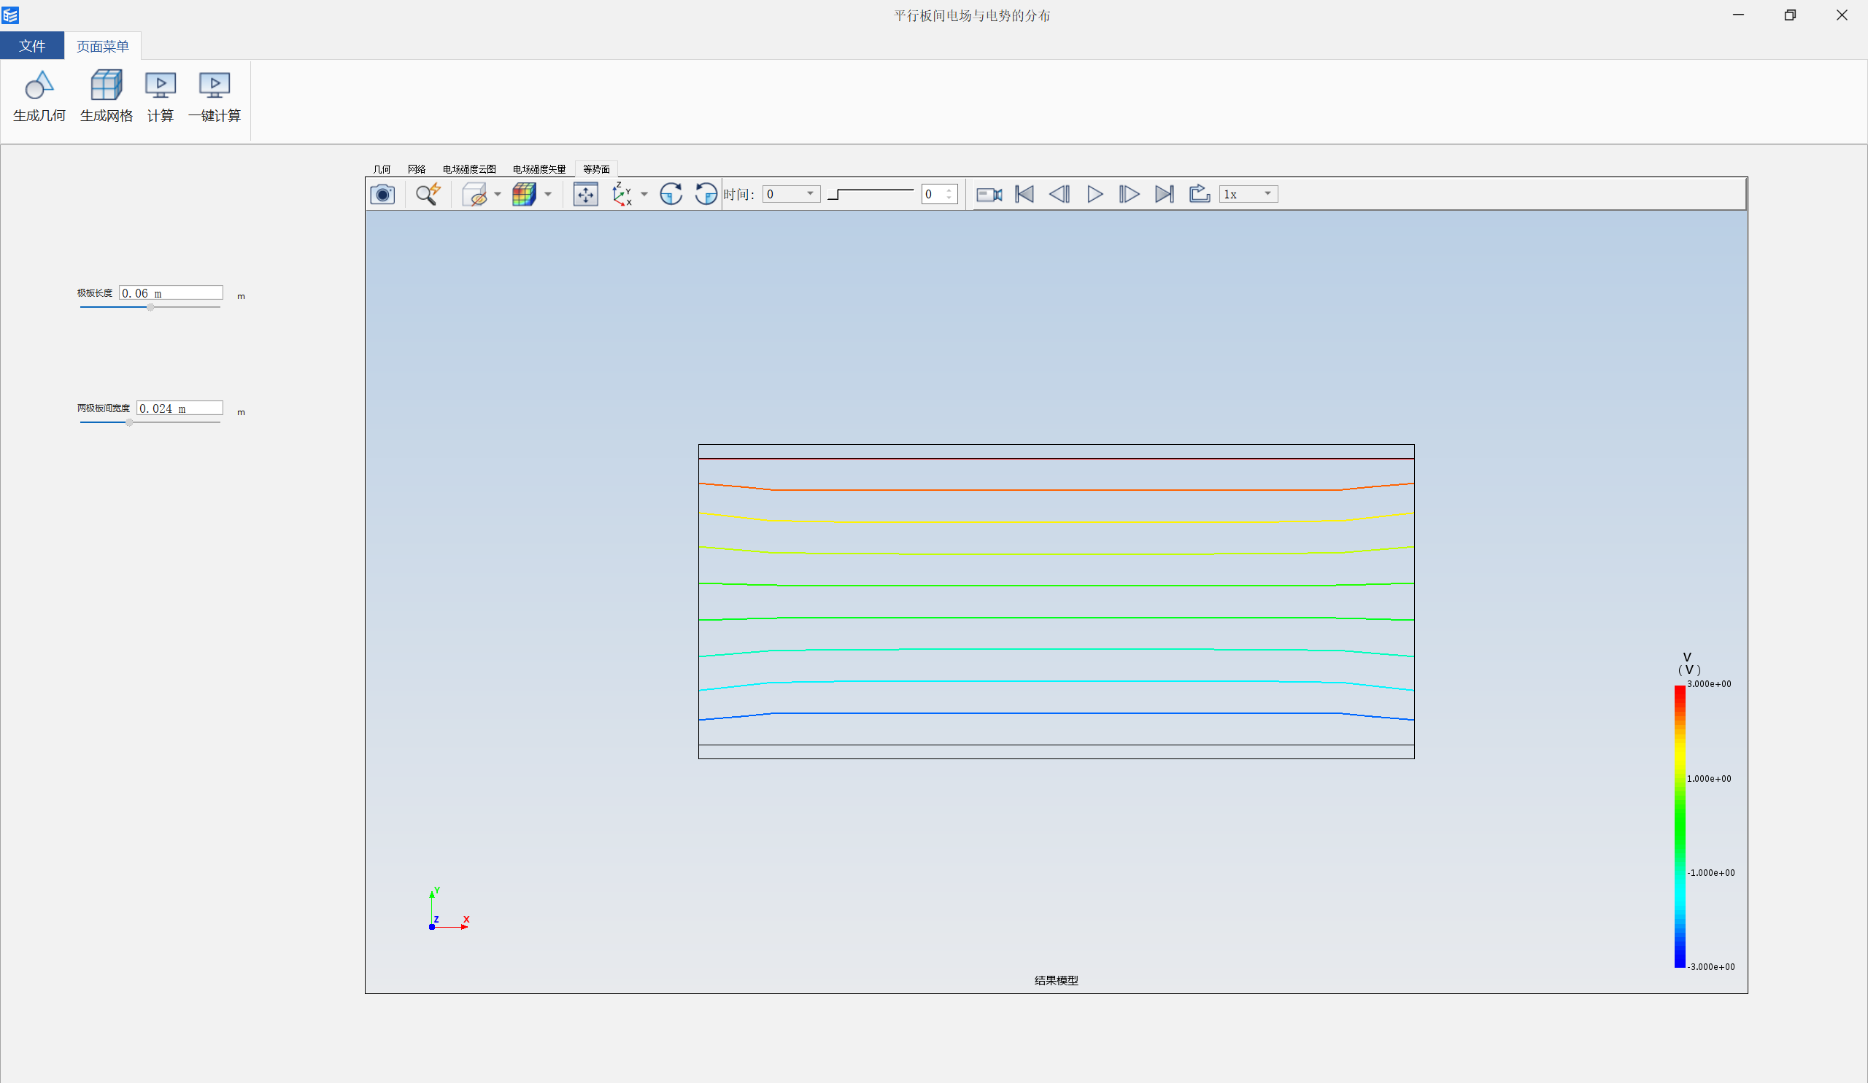Expand the hide-object dropdown arrow
Image resolution: width=1868 pixels, height=1083 pixels.
click(x=498, y=194)
